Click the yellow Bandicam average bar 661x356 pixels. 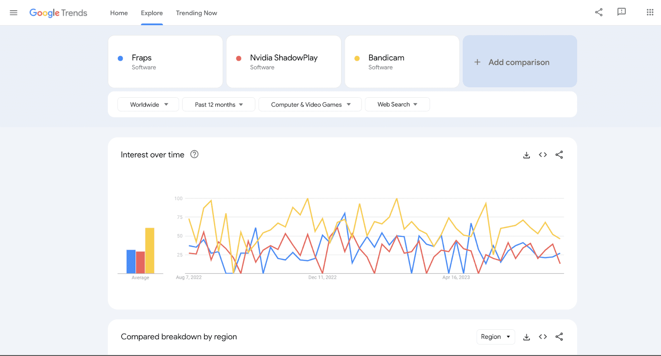150,251
